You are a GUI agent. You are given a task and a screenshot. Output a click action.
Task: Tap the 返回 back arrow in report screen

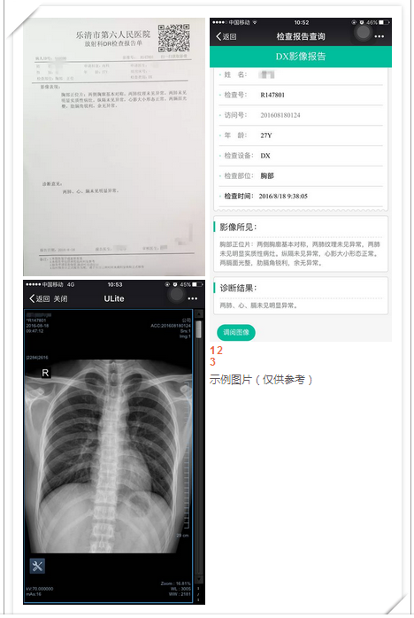pyautogui.click(x=226, y=36)
